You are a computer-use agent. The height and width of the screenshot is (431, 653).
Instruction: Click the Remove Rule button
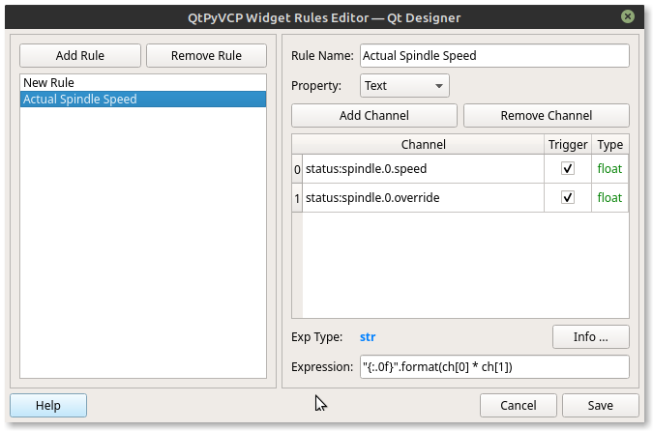click(206, 56)
